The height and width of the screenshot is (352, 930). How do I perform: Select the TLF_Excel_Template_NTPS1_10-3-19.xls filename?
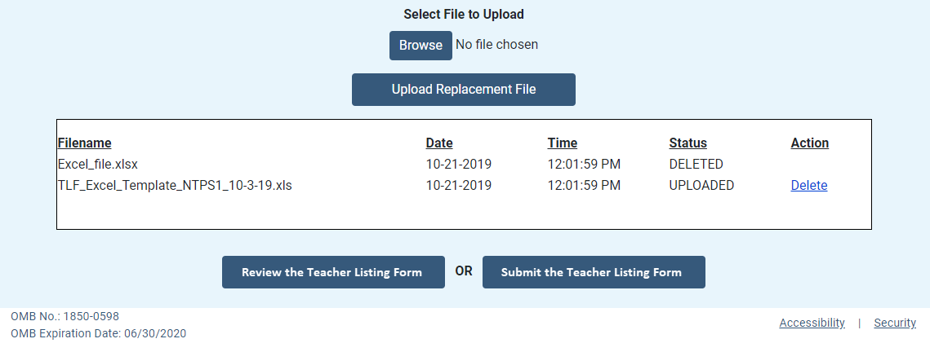[175, 186]
